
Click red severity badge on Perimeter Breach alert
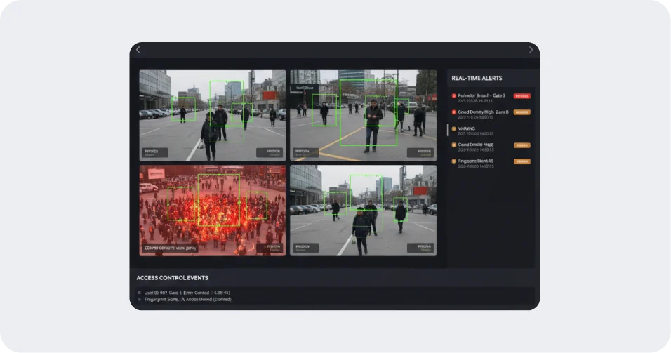click(521, 96)
